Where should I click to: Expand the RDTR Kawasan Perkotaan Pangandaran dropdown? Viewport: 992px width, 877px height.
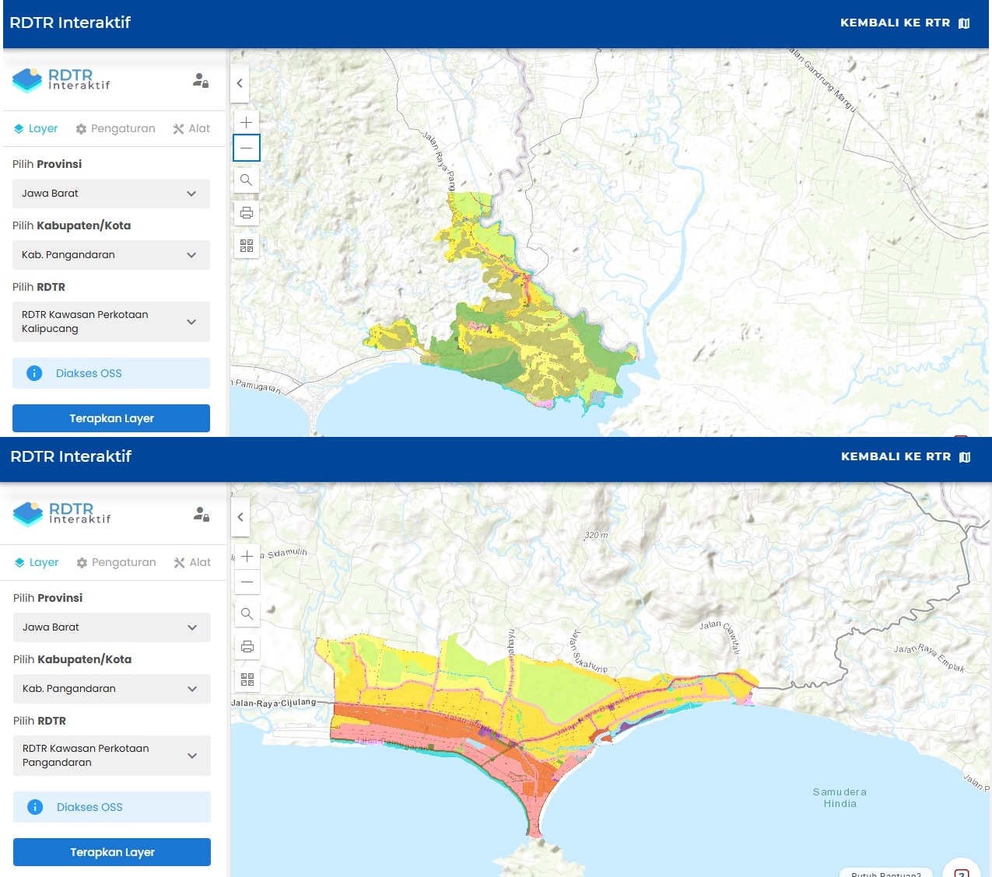point(112,756)
